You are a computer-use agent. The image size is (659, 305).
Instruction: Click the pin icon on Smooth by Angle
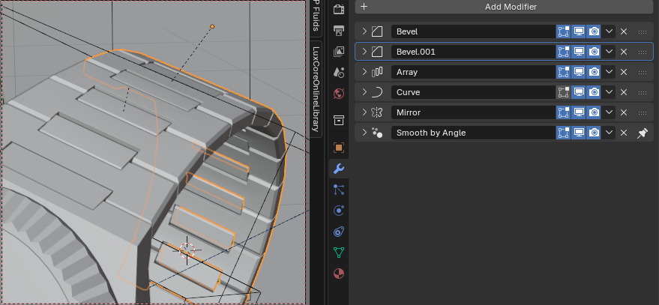click(x=642, y=133)
